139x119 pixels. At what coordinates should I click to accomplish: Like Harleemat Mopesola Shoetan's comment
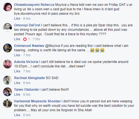(x=17, y=115)
